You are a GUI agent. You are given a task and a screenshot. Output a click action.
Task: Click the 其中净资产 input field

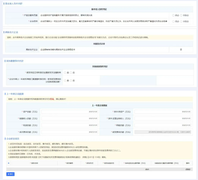click(163, 112)
